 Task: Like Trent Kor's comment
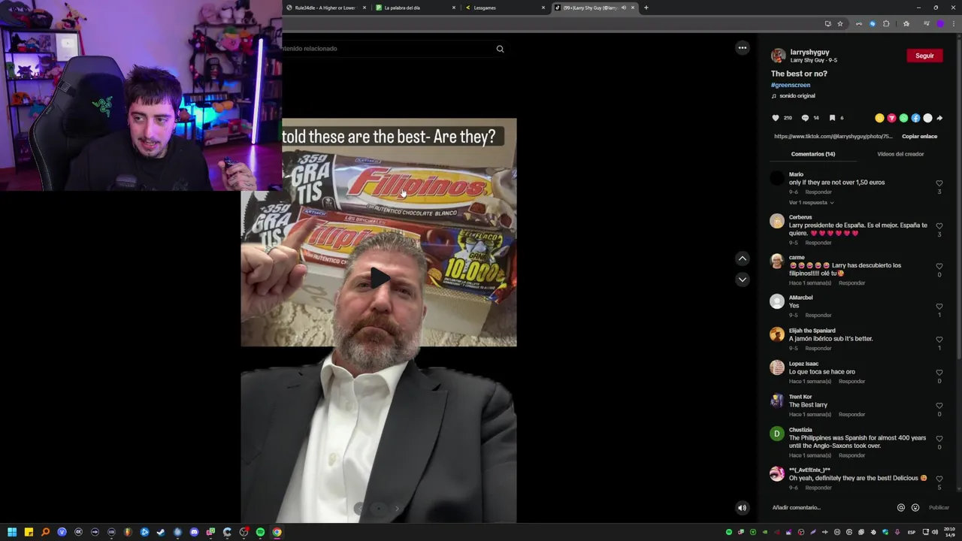pos(939,406)
